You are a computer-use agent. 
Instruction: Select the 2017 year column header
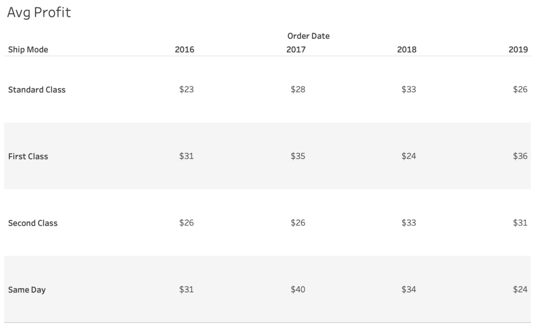coord(296,50)
